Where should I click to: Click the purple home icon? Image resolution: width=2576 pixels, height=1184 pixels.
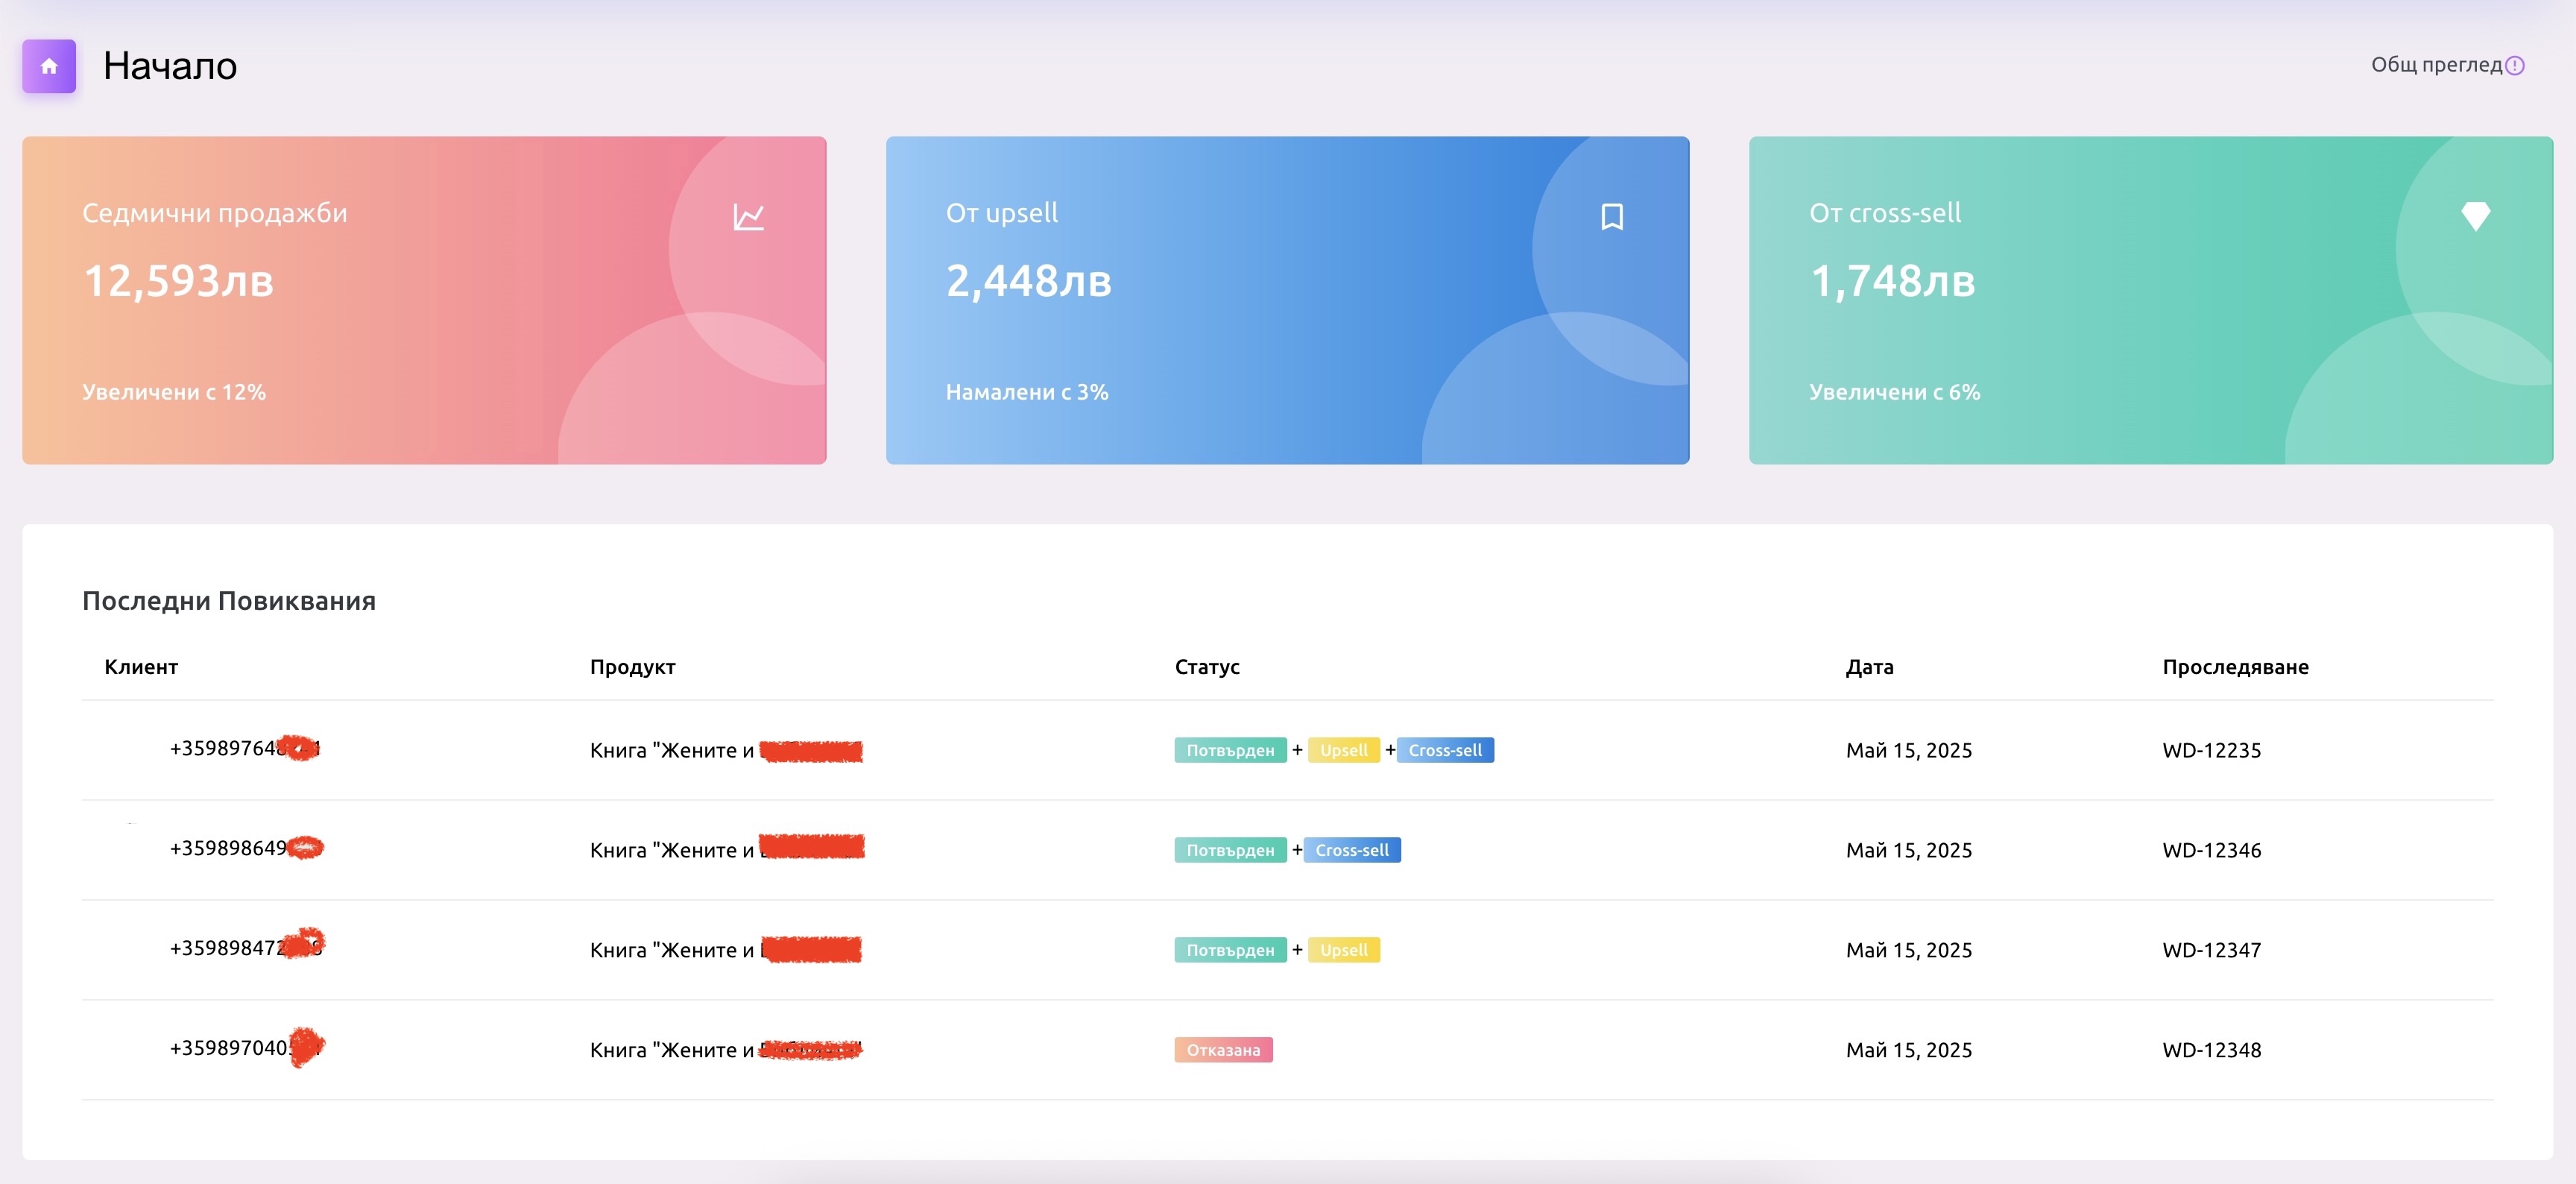coord(49,66)
